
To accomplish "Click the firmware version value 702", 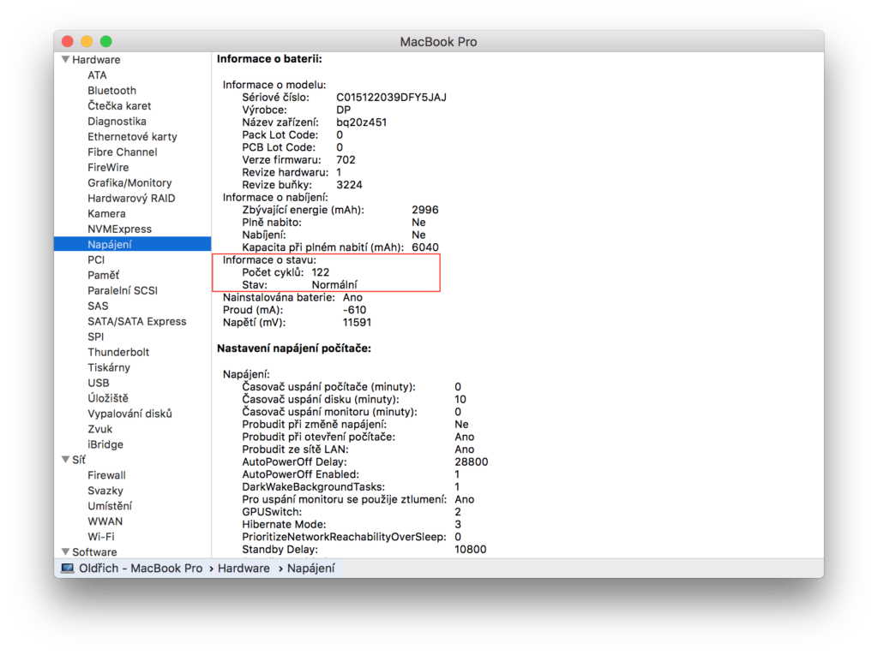I will 346,159.
